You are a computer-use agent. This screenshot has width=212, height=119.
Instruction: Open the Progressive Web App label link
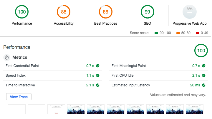pyautogui.click(x=189, y=24)
